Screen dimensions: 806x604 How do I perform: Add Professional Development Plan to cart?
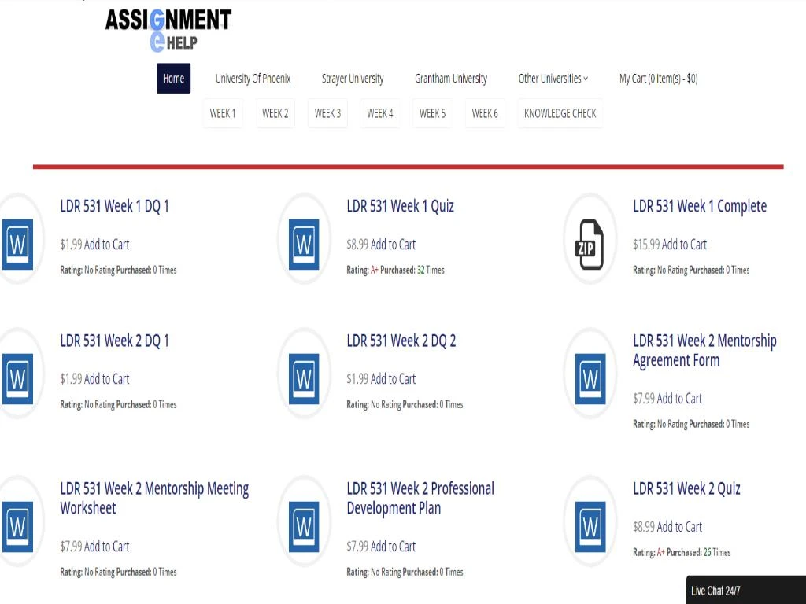tap(393, 547)
